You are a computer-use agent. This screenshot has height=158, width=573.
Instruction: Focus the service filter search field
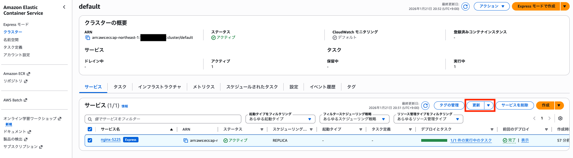[163, 119]
